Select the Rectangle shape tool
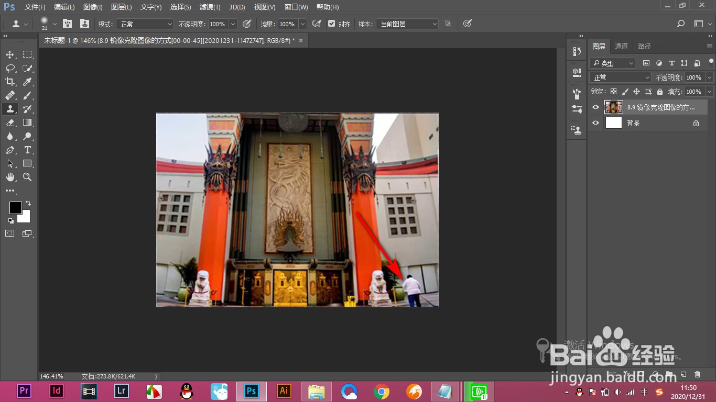This screenshot has height=402, width=716. pos(27,163)
